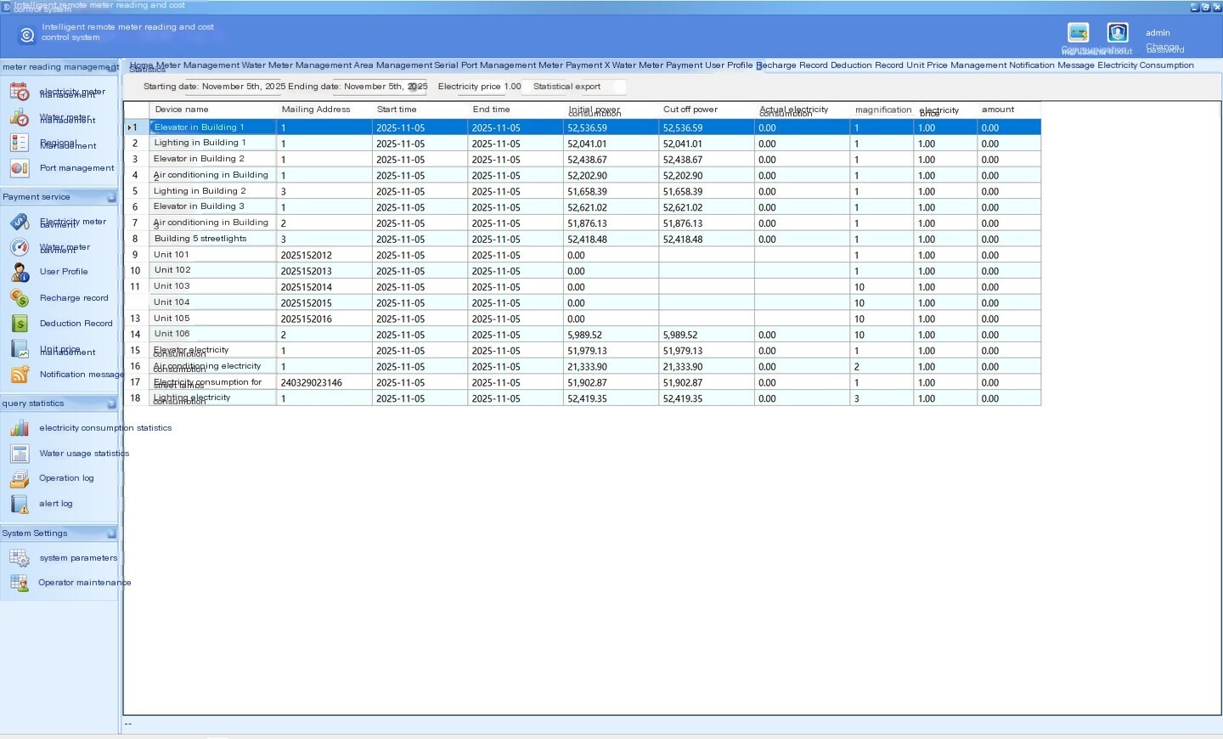1223x739 pixels.
Task: Open water meter management icon
Action: tap(20, 118)
